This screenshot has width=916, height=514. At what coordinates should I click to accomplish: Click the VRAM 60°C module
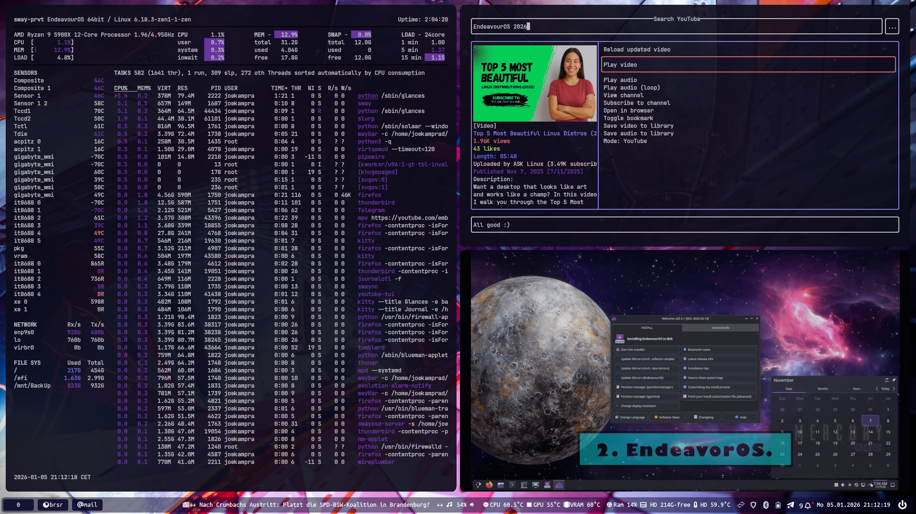[582, 505]
